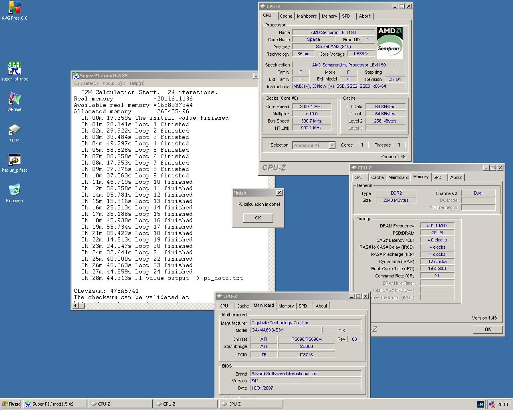Activate second CPU-Z taskbar button
The height and width of the screenshot is (410, 513).
click(186, 404)
